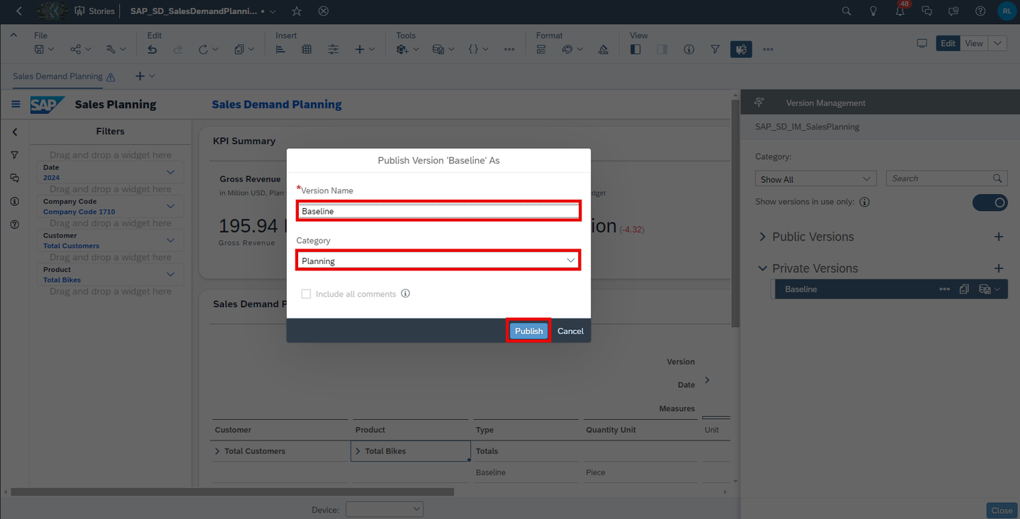Viewport: 1020px width, 519px height.
Task: Open the feedback speech bubble icon
Action: (953, 11)
